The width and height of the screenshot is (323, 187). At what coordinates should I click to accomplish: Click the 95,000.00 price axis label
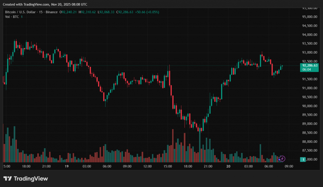coord(309,17)
